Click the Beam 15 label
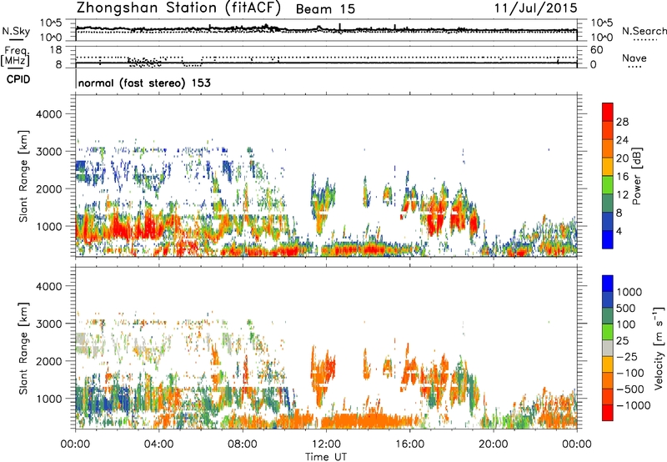The width and height of the screenshot is (667, 462). pyautogui.click(x=325, y=9)
